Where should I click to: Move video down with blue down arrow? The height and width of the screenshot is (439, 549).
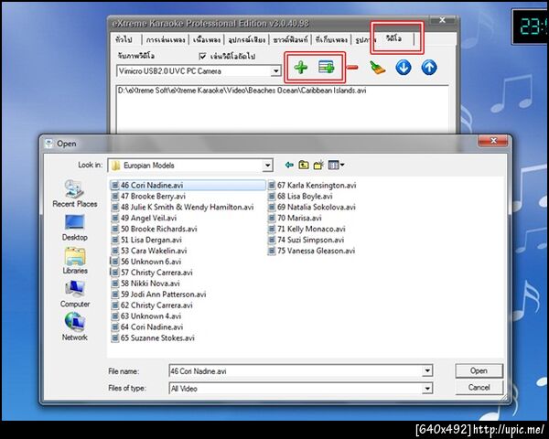[404, 67]
